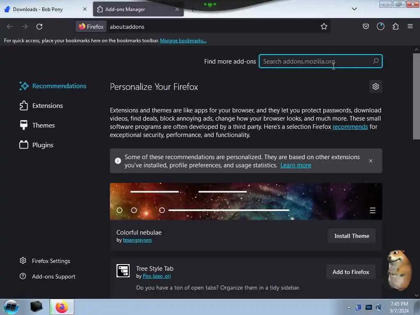420x315 pixels.
Task: Close the Downloads - Bob Pony tab
Action: (84, 9)
